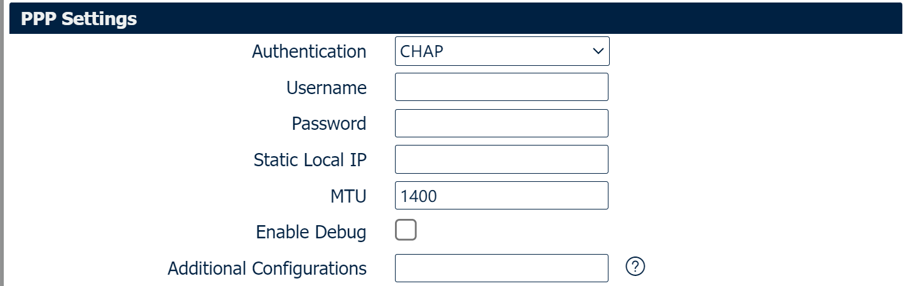Click the Static Local IP label
This screenshot has height=286, width=908.
[x=310, y=160]
